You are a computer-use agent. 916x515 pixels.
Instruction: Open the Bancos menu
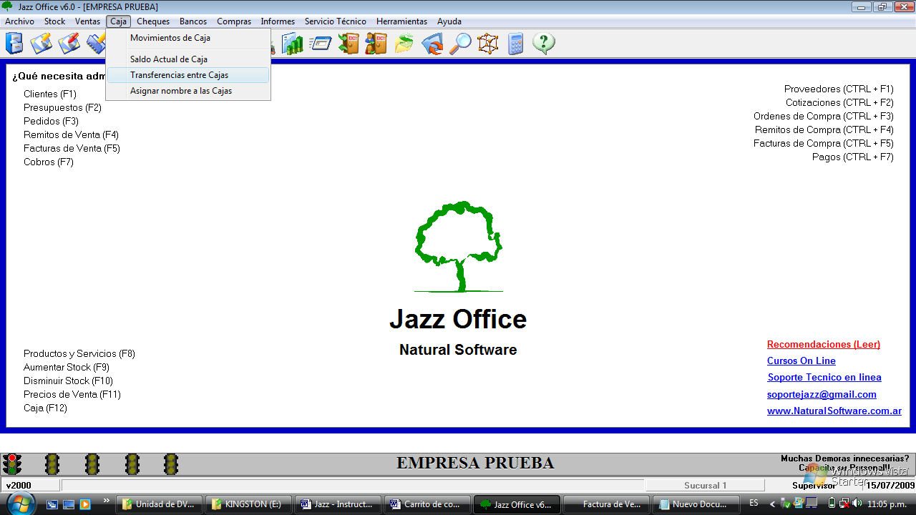pos(193,21)
